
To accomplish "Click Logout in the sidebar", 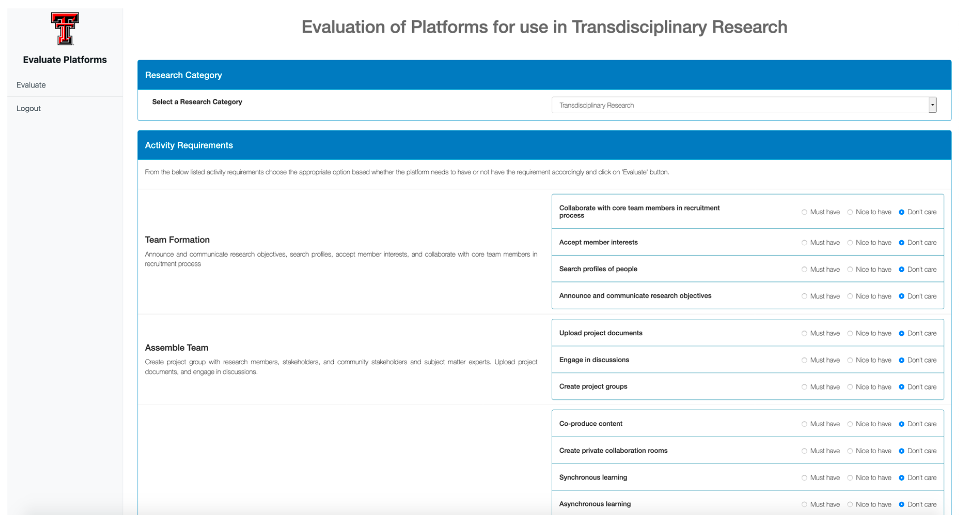I will [x=28, y=108].
